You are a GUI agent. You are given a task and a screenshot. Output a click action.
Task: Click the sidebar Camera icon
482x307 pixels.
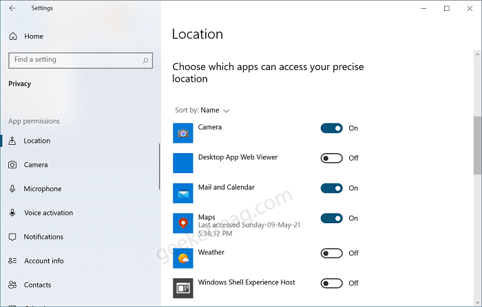click(12, 165)
